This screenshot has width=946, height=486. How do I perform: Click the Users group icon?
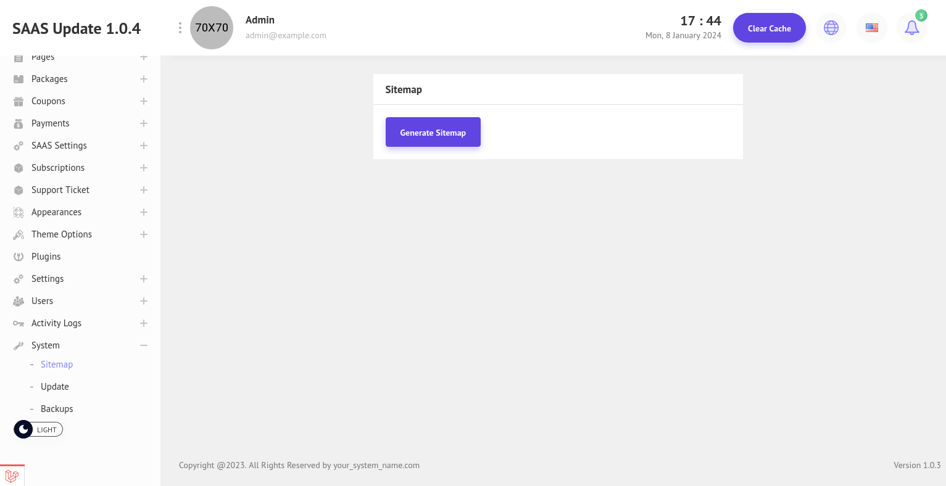[x=19, y=301]
